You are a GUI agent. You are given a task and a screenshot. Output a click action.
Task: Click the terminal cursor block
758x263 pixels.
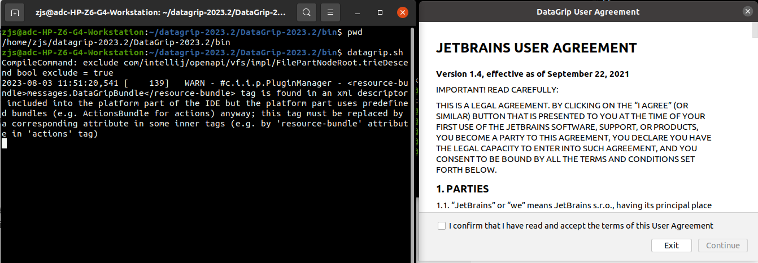tap(4, 143)
